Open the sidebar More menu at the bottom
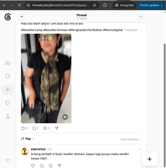 8,160
